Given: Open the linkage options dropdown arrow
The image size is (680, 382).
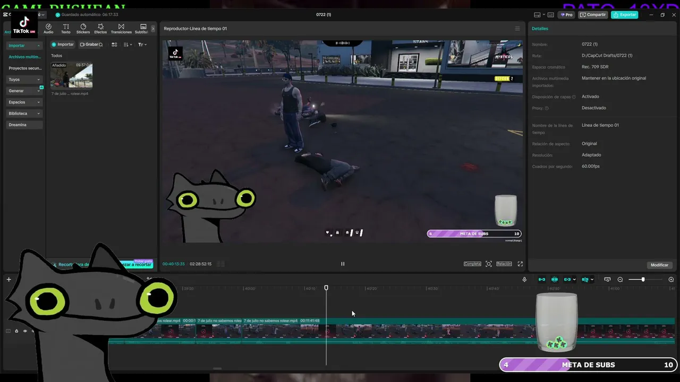Looking at the screenshot, I should point(574,280).
